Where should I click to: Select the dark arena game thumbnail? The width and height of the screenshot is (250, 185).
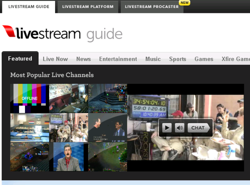coord(30,157)
